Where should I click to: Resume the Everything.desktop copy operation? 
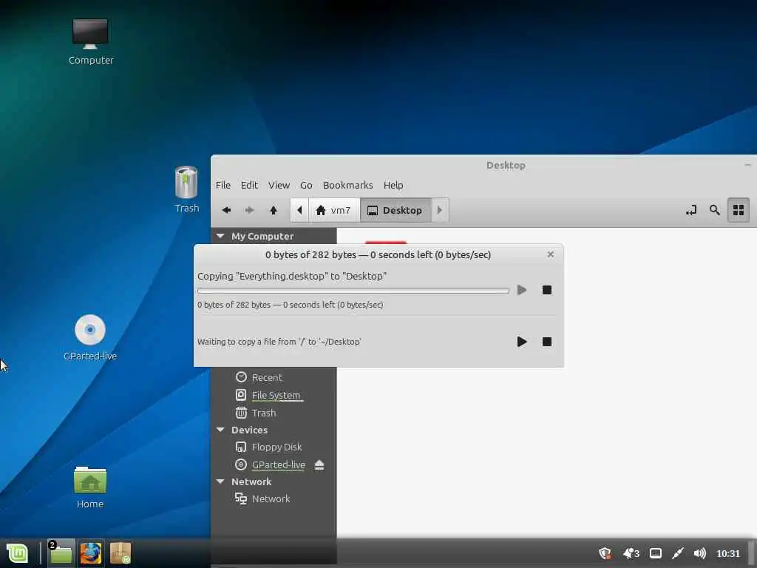521,290
